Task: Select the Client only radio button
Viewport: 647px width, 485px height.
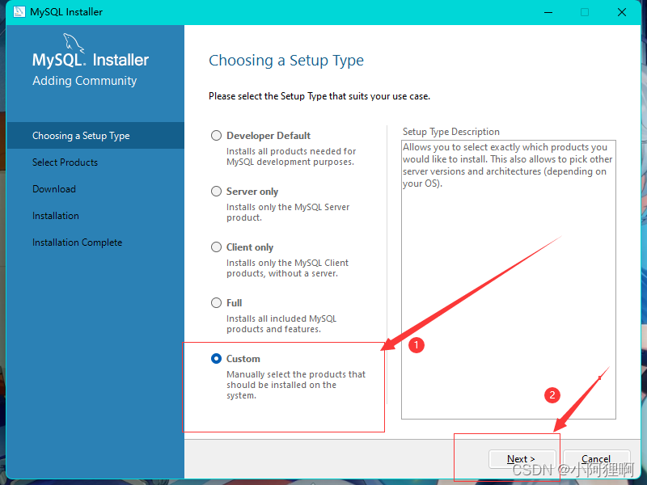Action: [x=216, y=247]
